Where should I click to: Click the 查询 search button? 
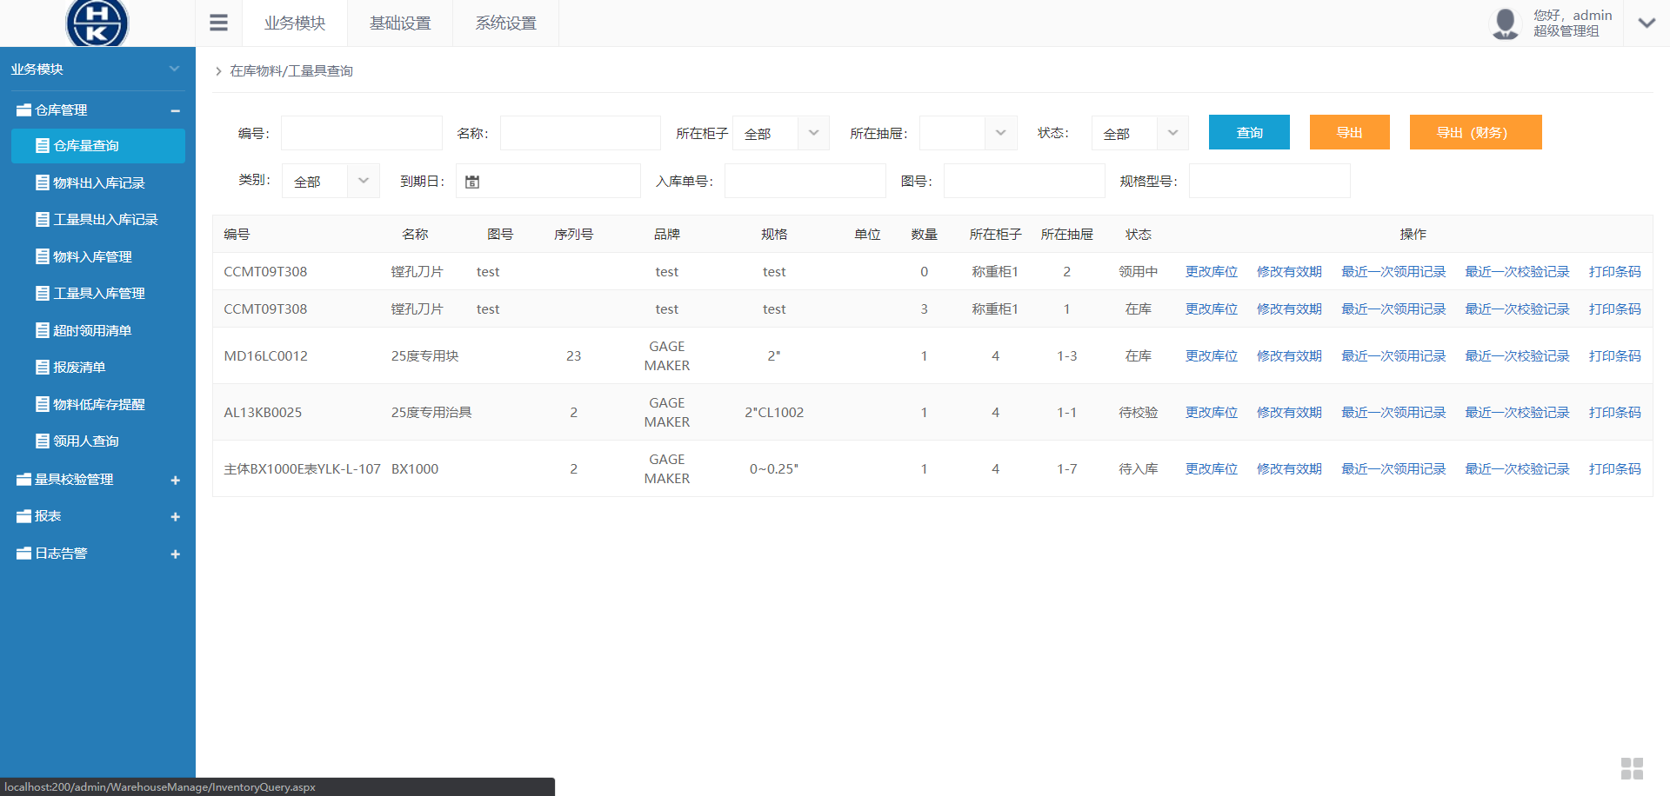pyautogui.click(x=1248, y=132)
